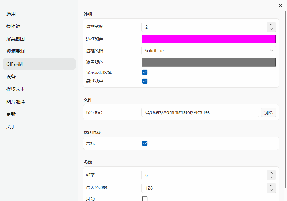Disable 鼠标 capture under 默认捕获

pos(145,143)
